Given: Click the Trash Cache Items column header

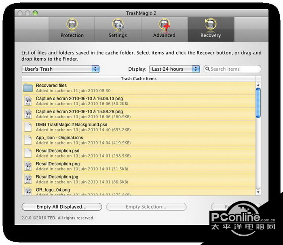Looking at the screenshot, I should pyautogui.click(x=139, y=79).
